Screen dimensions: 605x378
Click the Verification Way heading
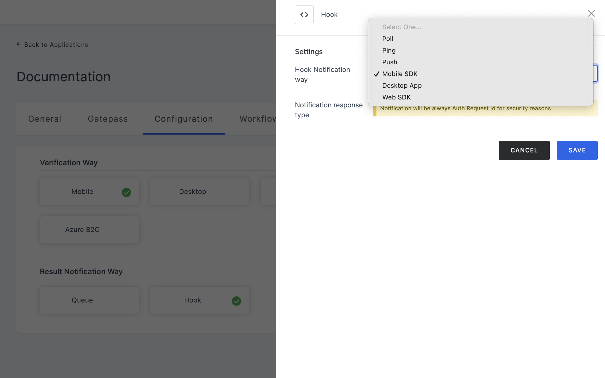pos(69,163)
